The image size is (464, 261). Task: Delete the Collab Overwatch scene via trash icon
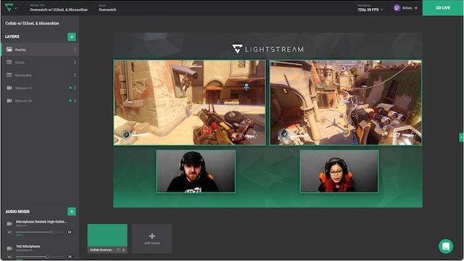pyautogui.click(x=123, y=250)
